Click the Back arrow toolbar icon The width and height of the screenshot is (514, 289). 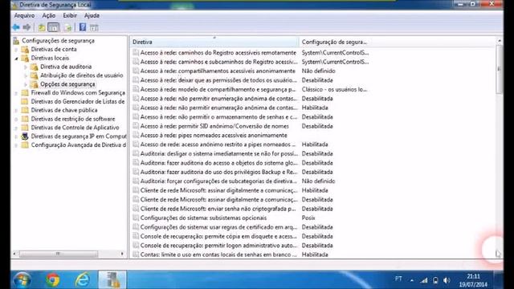tap(16, 27)
